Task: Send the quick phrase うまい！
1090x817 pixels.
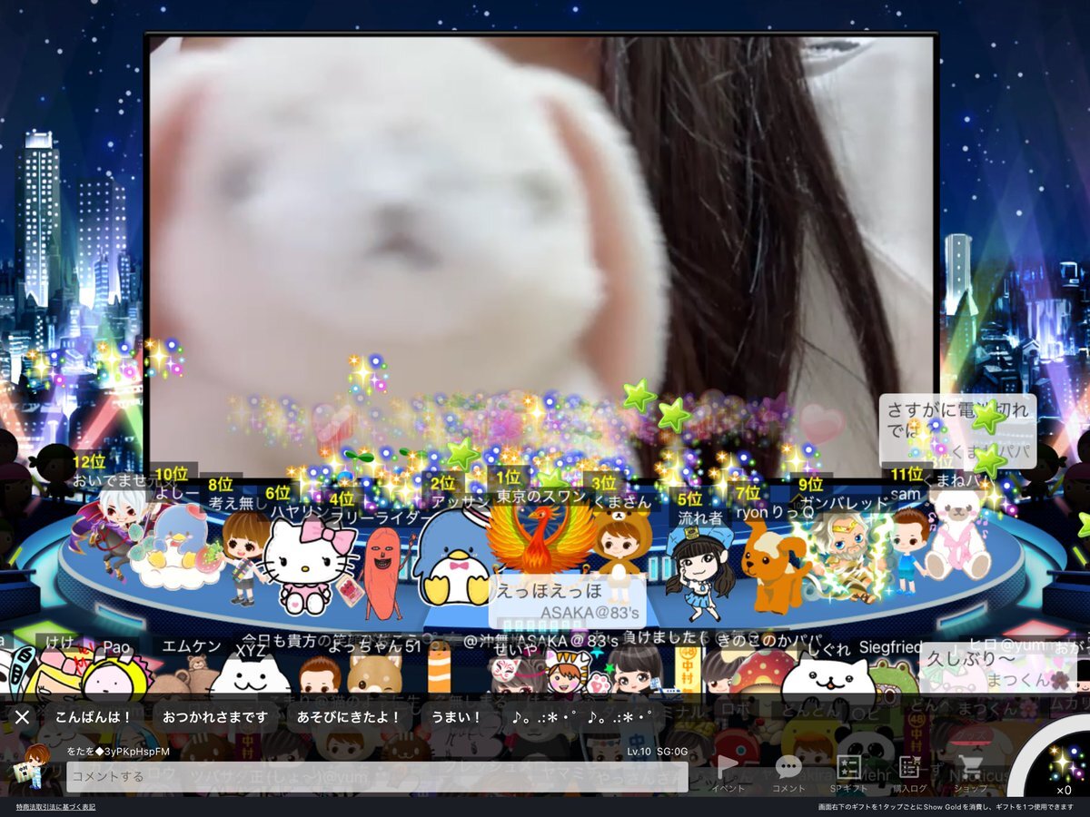Action: (456, 717)
